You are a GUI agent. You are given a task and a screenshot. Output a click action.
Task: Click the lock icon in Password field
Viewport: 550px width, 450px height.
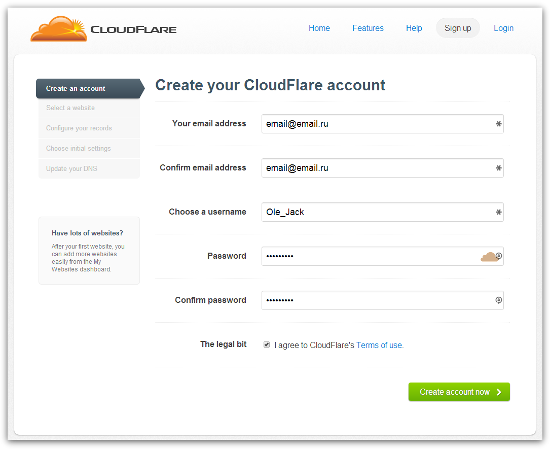point(499,256)
